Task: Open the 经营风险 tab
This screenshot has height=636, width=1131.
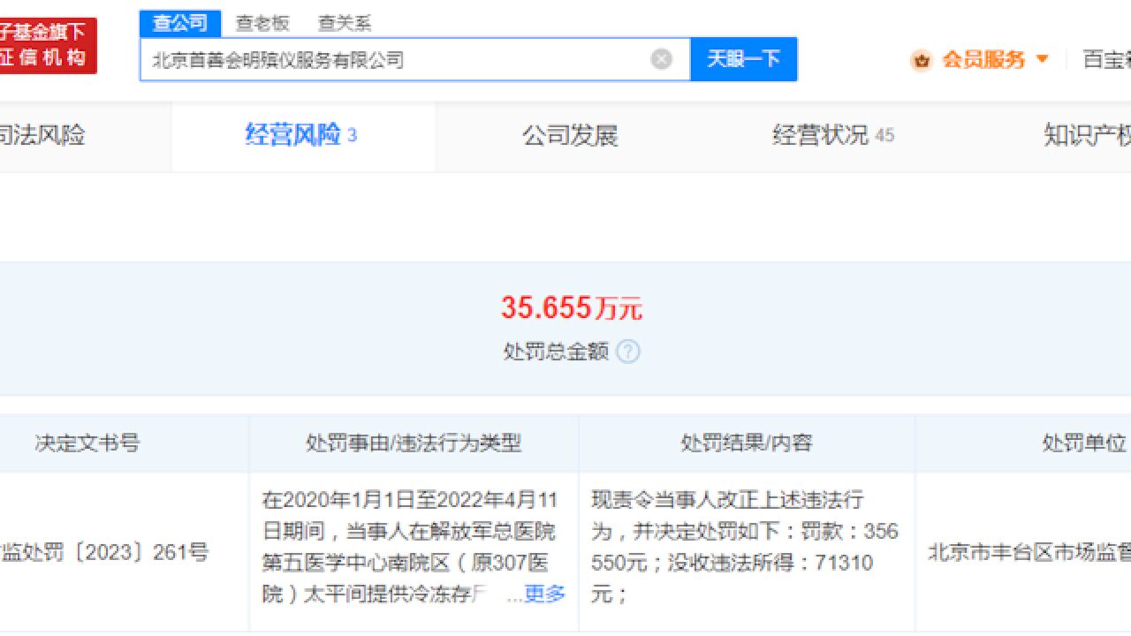Action: (302, 136)
